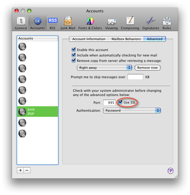This screenshot has width=190, height=195.
Task: Select the Accounts toolbar icon
Action: (x=37, y=23)
